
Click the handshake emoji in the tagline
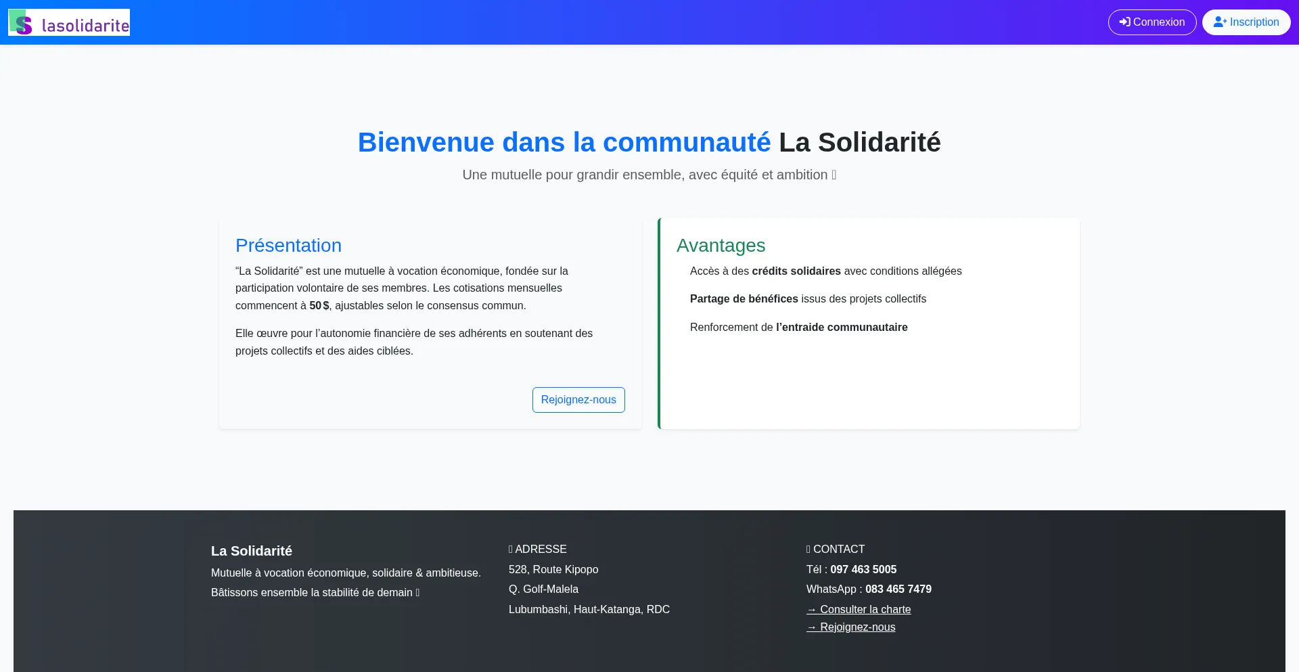[833, 175]
